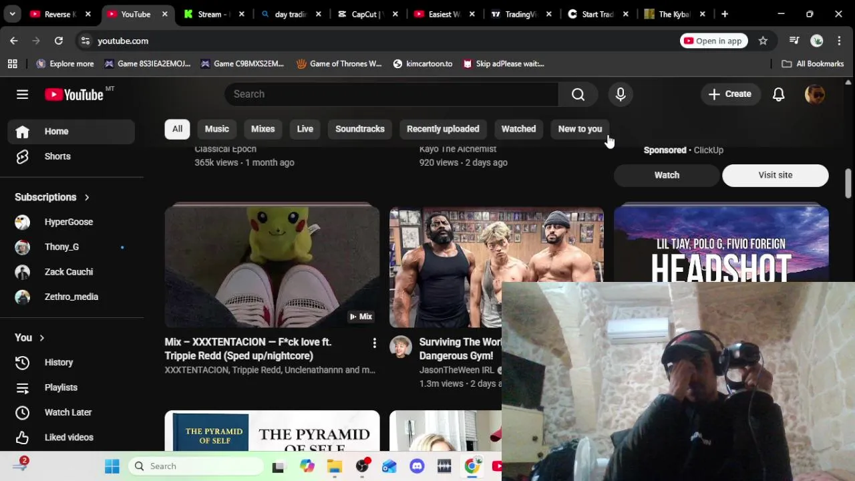This screenshot has height=481, width=855.
Task: Open the Explore more bookmark
Action: point(65,63)
